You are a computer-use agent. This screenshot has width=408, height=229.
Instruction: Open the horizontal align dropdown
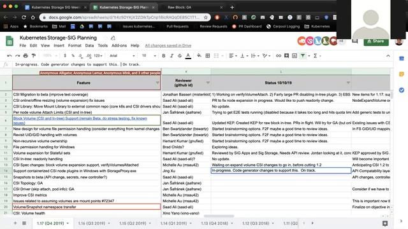click(x=233, y=56)
